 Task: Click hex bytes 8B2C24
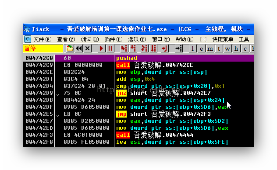[x=74, y=72]
